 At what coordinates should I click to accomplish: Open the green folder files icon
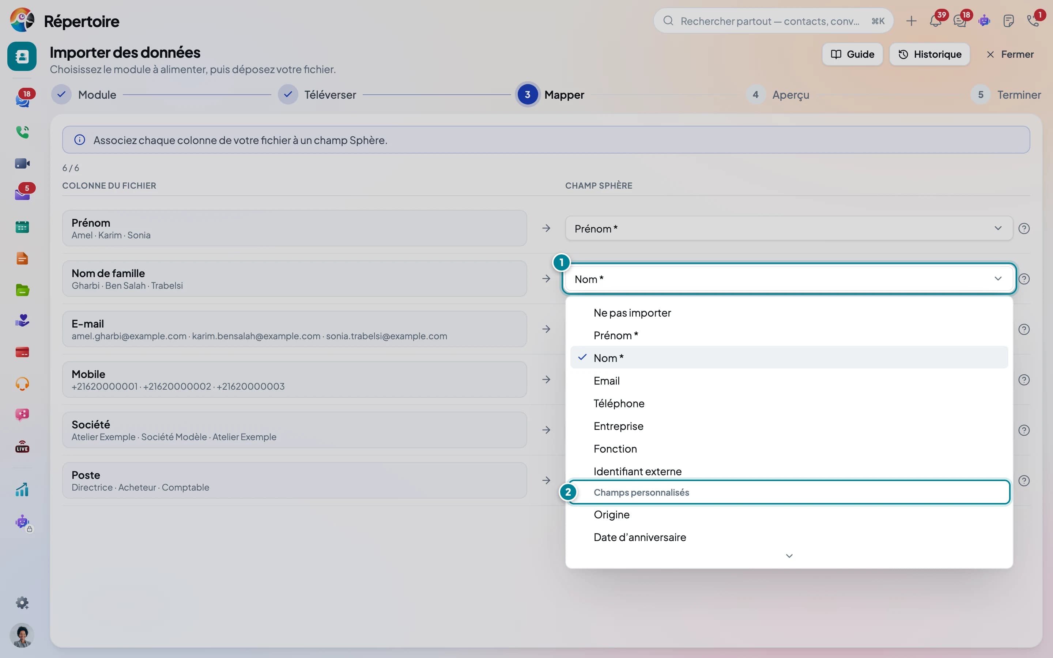[x=22, y=290]
